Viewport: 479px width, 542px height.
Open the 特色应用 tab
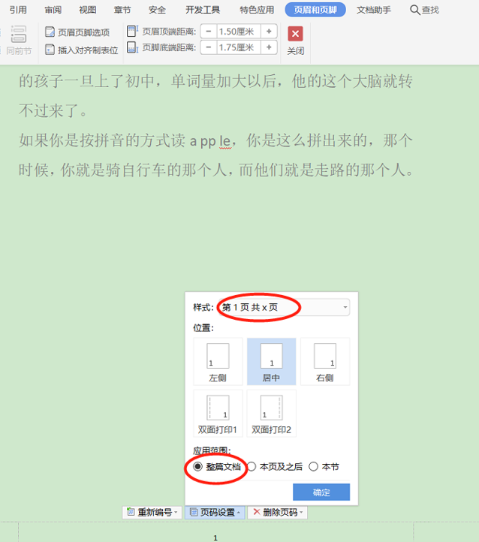pyautogui.click(x=257, y=10)
